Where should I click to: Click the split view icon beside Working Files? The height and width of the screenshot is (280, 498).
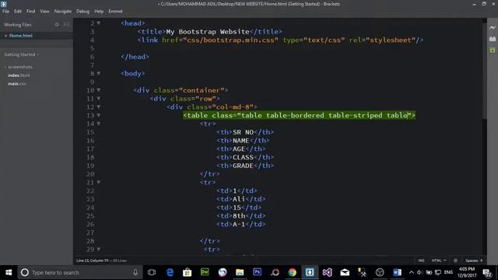[66, 24]
